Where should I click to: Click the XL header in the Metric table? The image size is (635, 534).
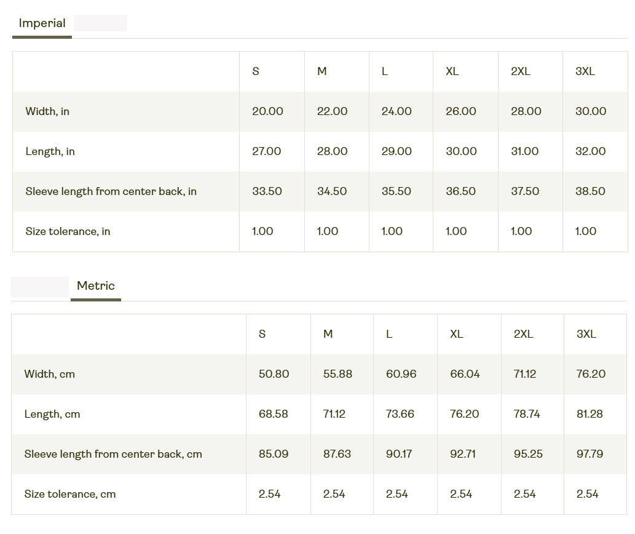tap(456, 334)
